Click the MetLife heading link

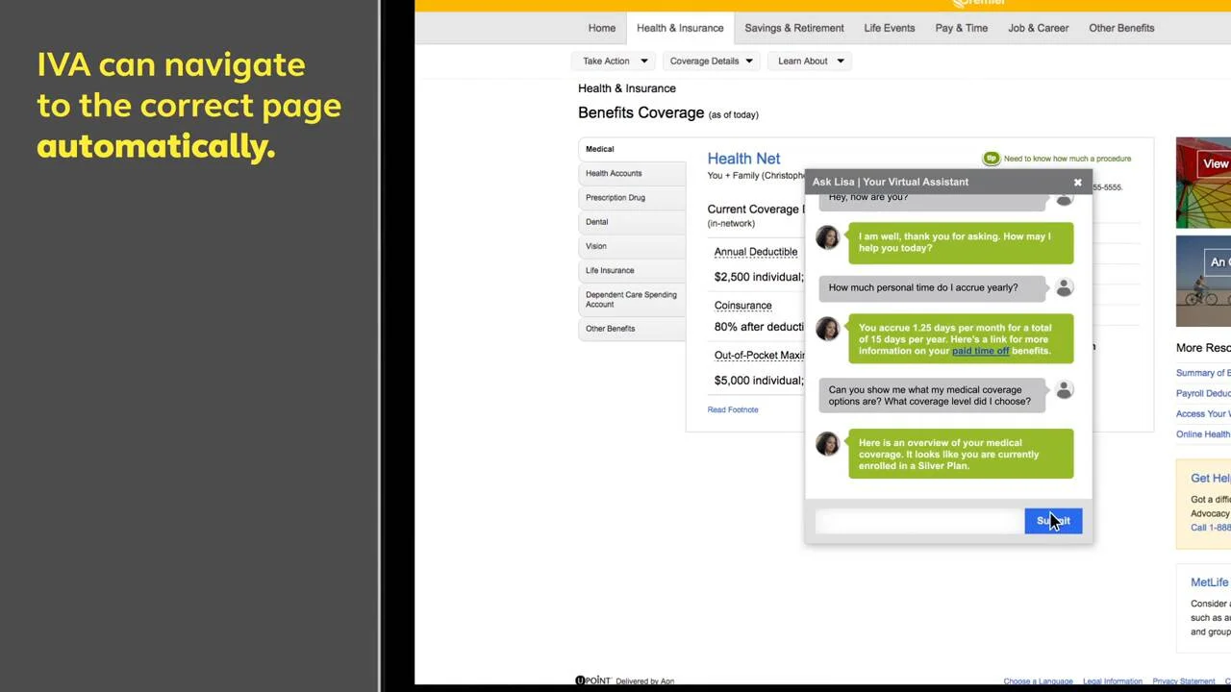[1210, 582]
